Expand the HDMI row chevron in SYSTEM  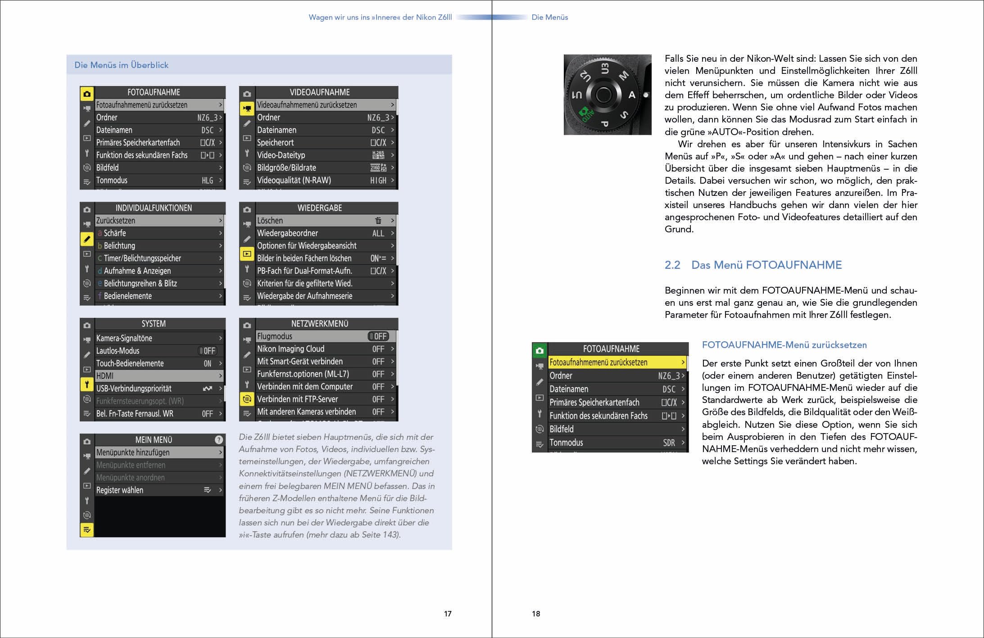click(221, 376)
